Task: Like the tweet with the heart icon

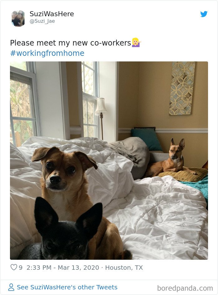Action: 14,267
